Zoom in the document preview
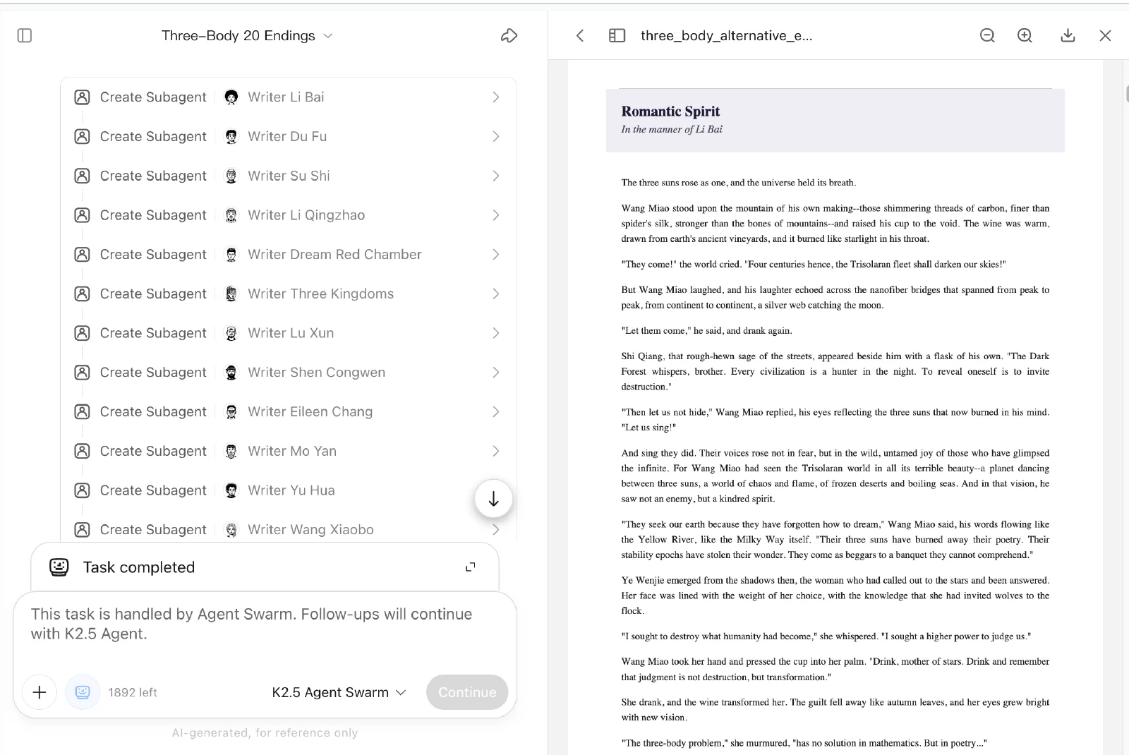 [1025, 35]
